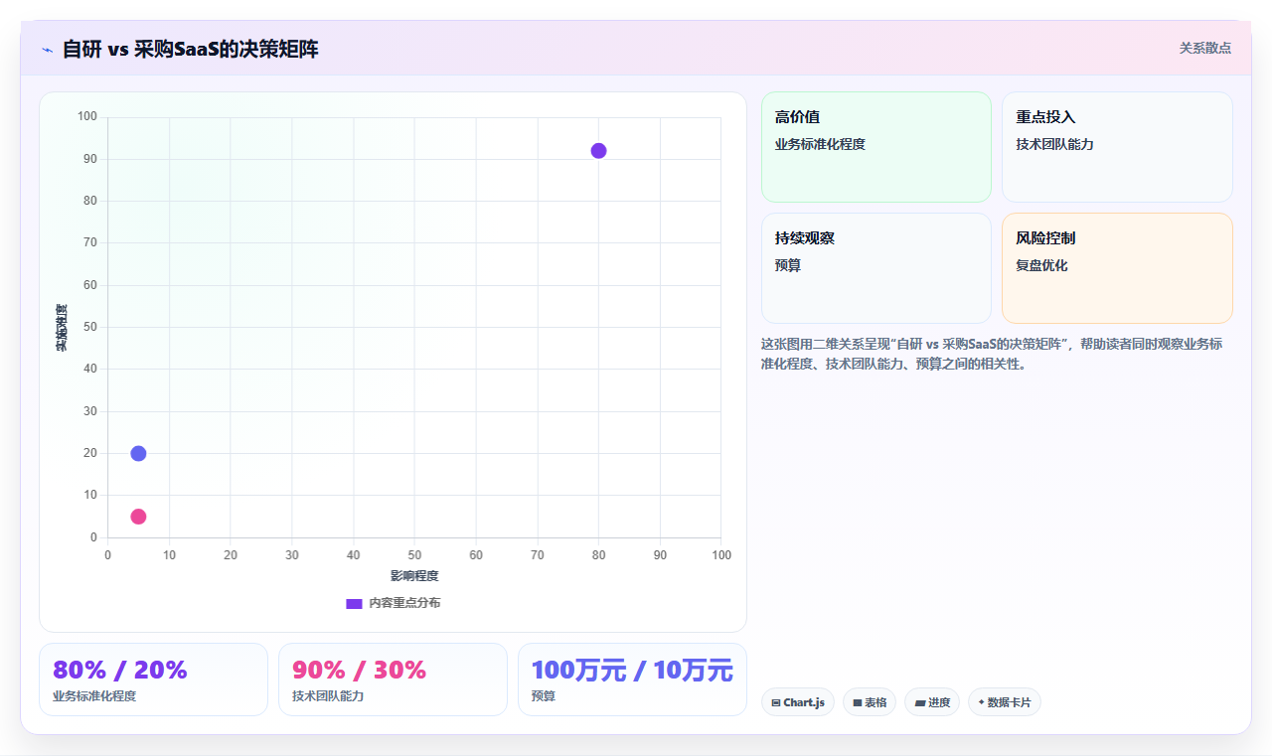Click 技术团队能力 in the 重点投入 card
The width and height of the screenshot is (1272, 756).
point(1054,145)
